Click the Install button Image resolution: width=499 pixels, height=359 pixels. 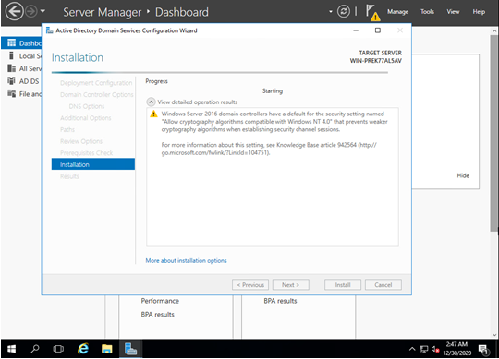pos(343,284)
